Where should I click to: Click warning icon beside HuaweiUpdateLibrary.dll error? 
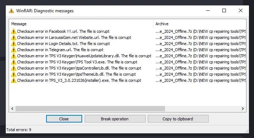point(14,56)
